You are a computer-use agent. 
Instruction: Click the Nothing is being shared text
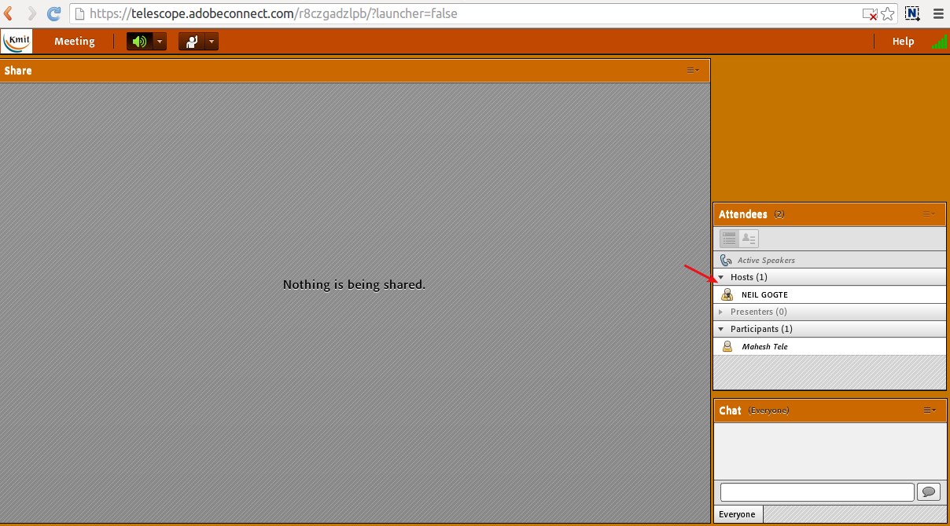click(354, 284)
